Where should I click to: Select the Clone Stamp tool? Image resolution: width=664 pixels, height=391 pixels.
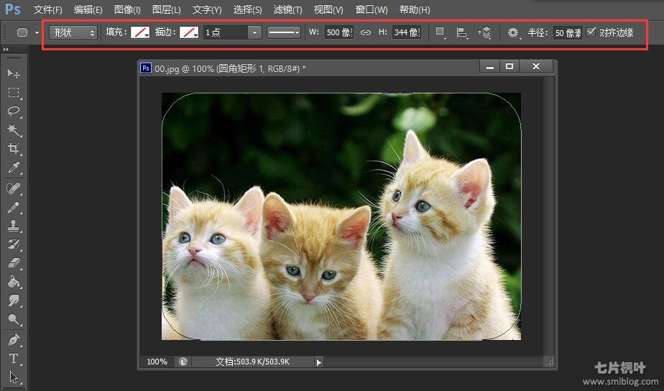(x=14, y=225)
